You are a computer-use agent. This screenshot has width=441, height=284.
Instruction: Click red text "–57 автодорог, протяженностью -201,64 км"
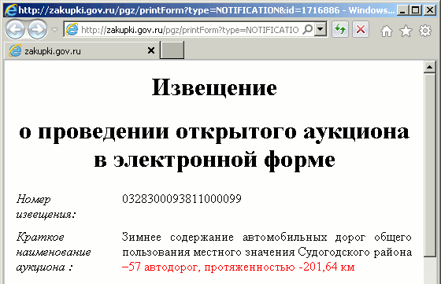[238, 267]
